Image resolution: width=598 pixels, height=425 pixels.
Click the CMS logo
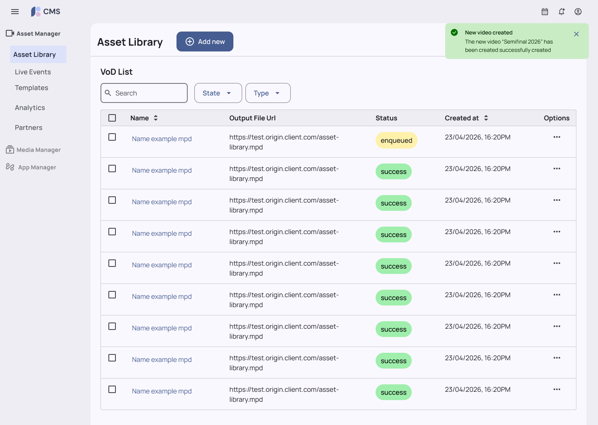pos(46,12)
